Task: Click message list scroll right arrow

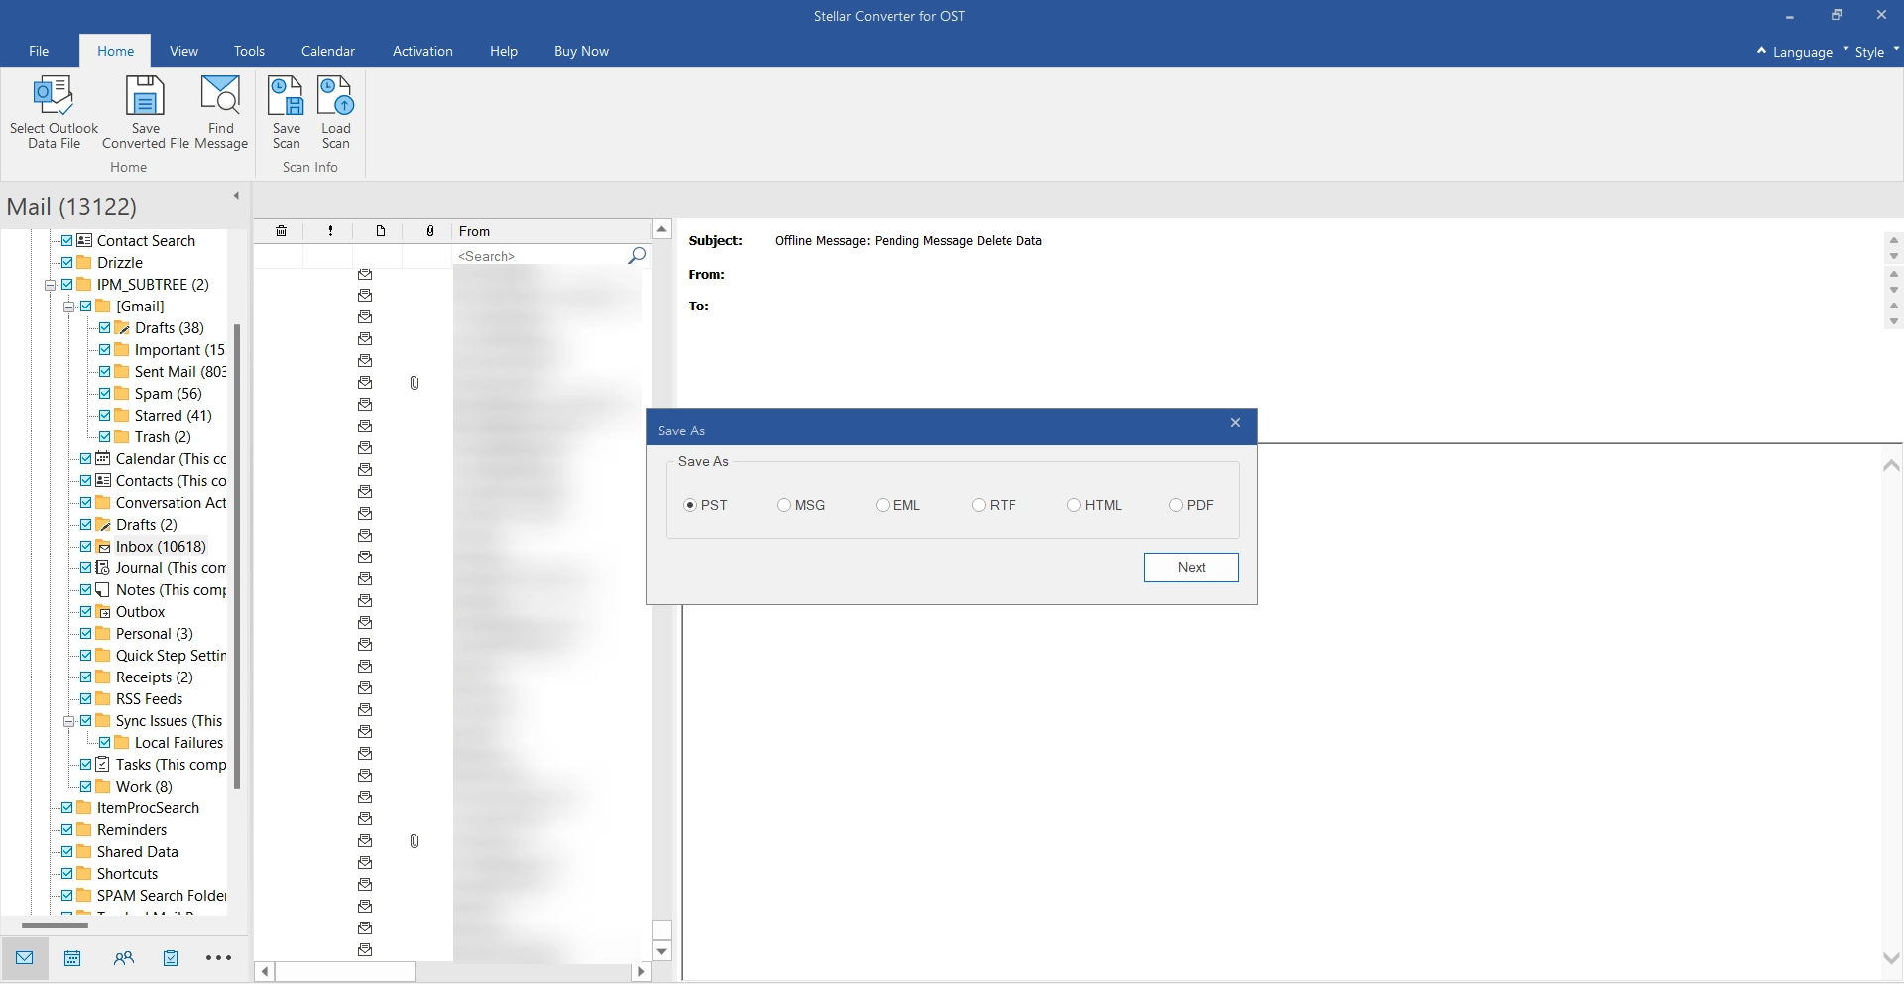Action: 642,972
